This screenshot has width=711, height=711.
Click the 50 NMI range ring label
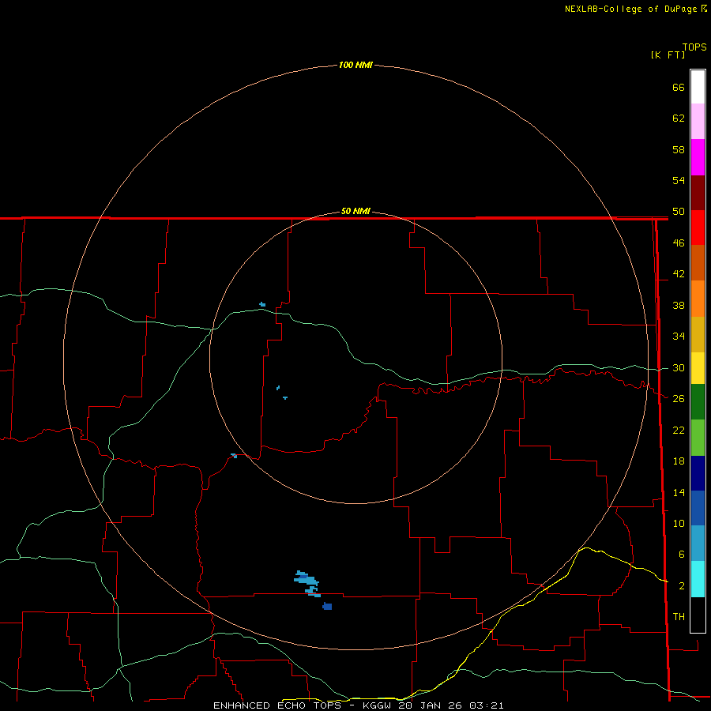(x=355, y=211)
